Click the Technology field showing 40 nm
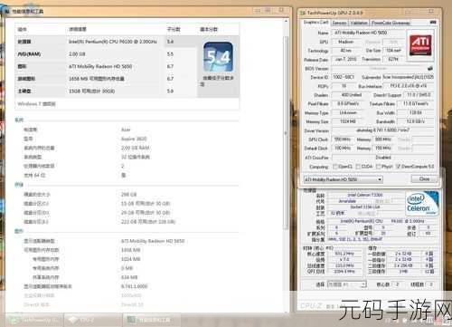452x327 pixels. pos(345,51)
